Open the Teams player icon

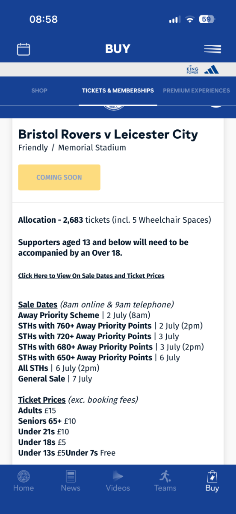point(165,476)
